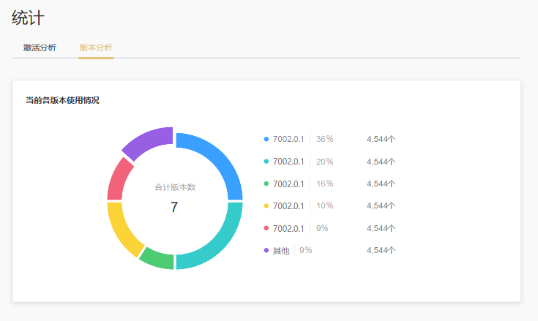This screenshot has height=321, width=538.
Task: Click the 4,544个 count in the 其他 row
Action: [381, 251]
